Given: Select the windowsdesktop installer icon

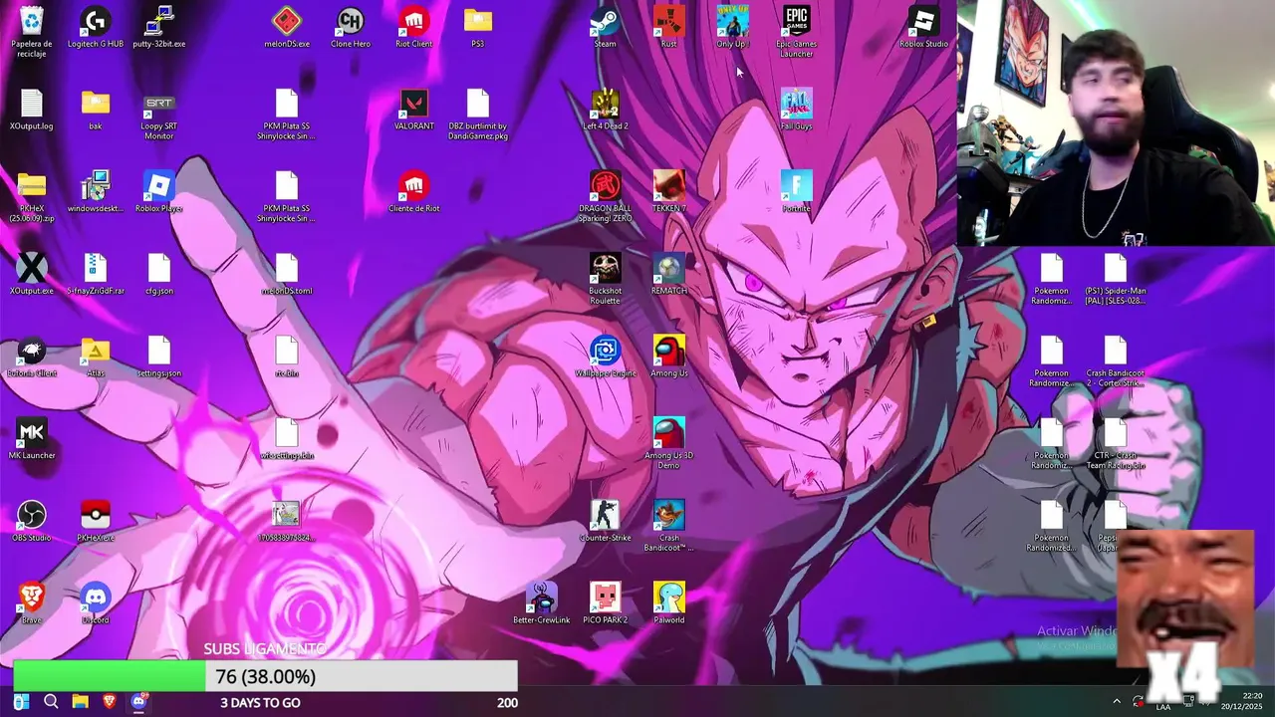Looking at the screenshot, I should [96, 192].
